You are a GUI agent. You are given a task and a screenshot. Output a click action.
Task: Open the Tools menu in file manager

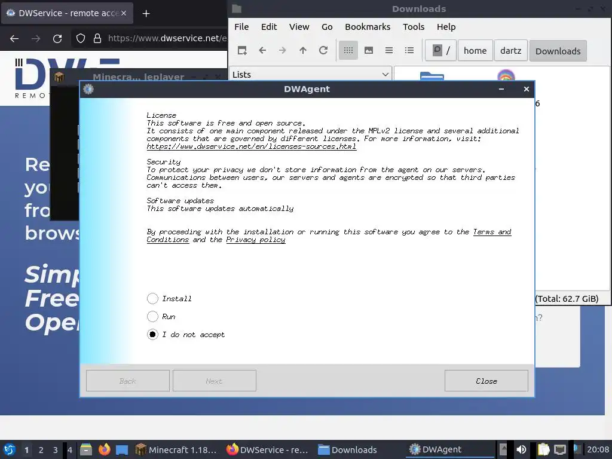(414, 27)
